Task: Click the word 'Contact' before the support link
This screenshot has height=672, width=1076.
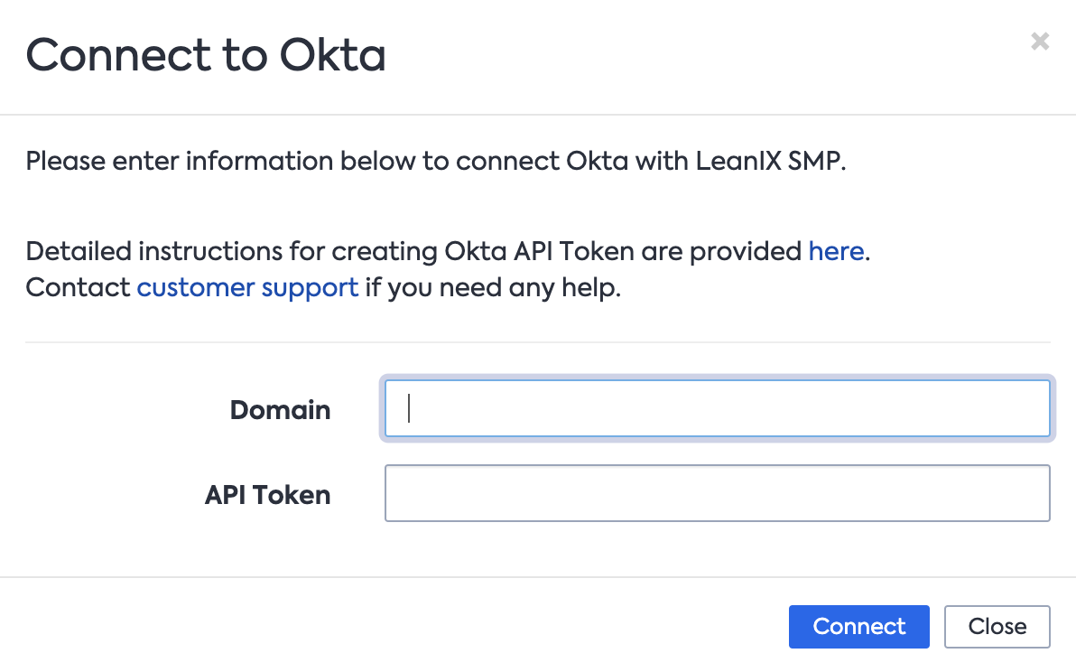Action: point(78,287)
